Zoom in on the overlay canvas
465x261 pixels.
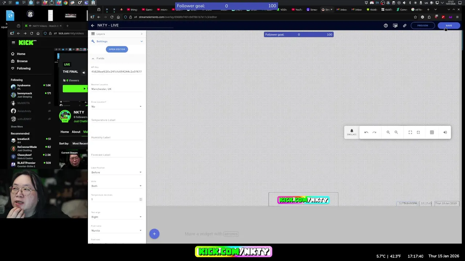pyautogui.click(x=388, y=132)
